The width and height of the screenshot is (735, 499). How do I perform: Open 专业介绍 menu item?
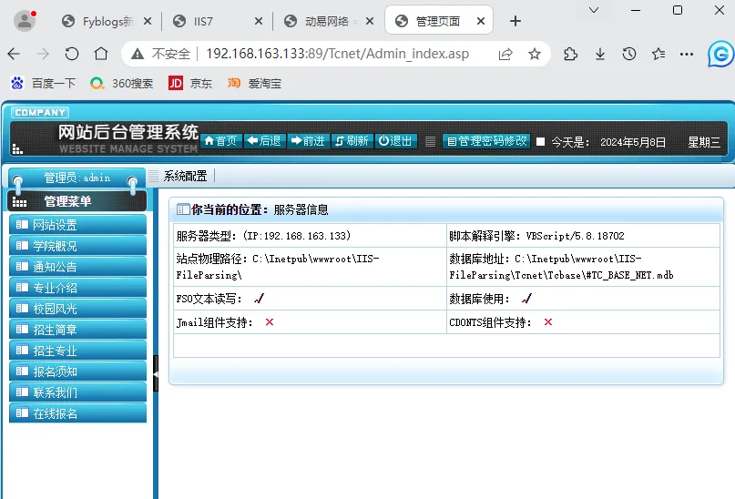pos(77,287)
